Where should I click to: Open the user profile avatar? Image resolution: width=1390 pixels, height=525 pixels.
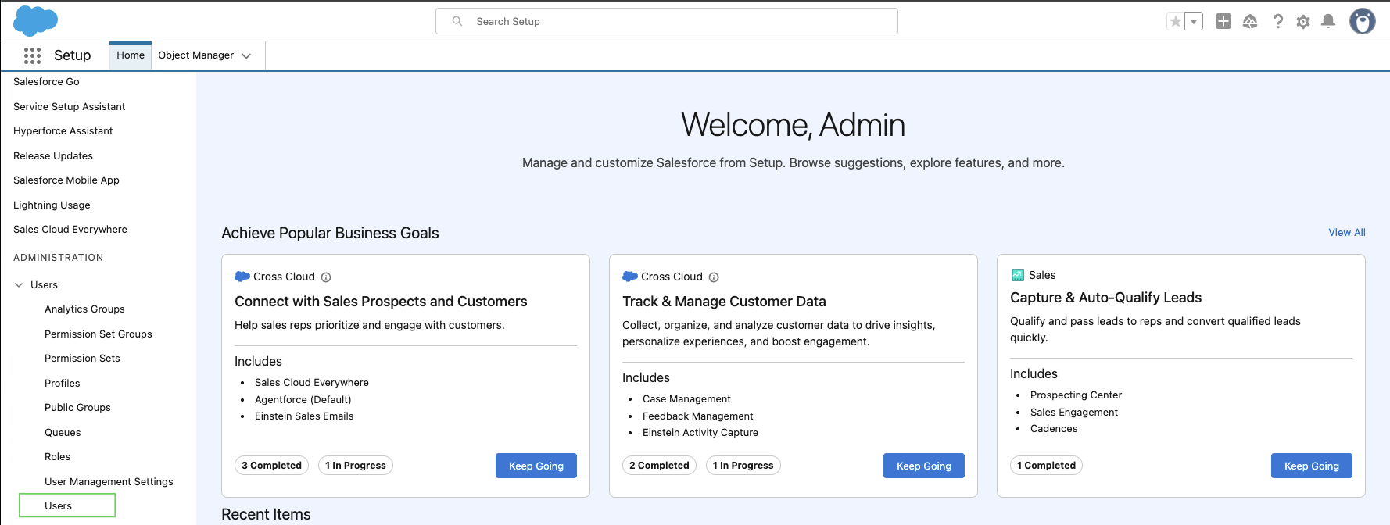(1363, 22)
